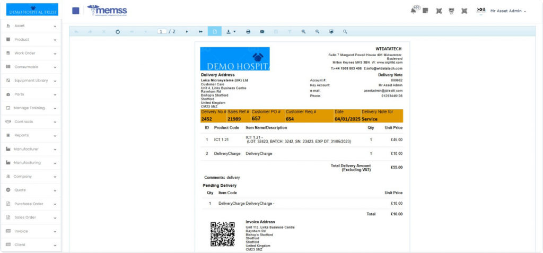Open notifications bell with 690 badge

tap(414, 10)
